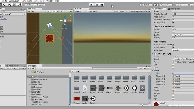Click the project search field
194x109 pixels.
click(115, 68)
